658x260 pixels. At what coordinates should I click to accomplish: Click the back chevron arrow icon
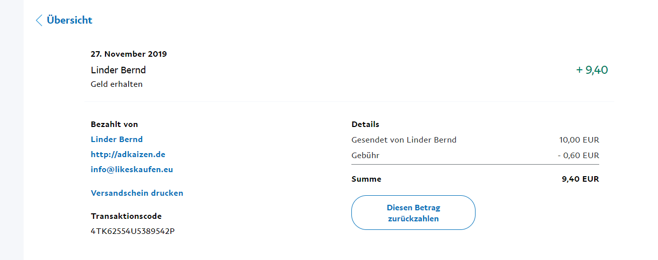coord(39,21)
